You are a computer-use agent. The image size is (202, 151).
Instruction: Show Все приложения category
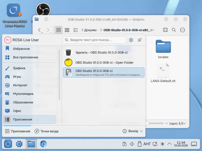30,57
